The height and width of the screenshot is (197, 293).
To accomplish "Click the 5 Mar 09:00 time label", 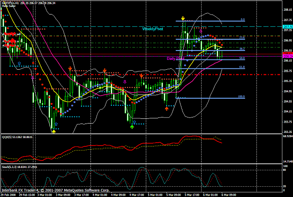I will (174, 195).
